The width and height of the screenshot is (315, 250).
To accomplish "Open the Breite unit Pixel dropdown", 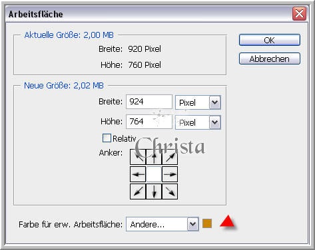I will 198,102.
